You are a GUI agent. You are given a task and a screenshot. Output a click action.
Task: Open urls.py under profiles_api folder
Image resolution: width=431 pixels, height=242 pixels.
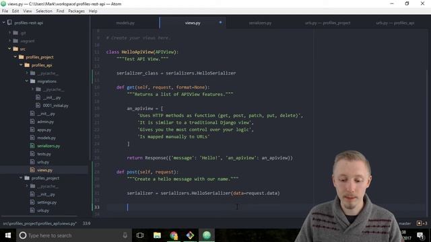pyautogui.click(x=43, y=162)
